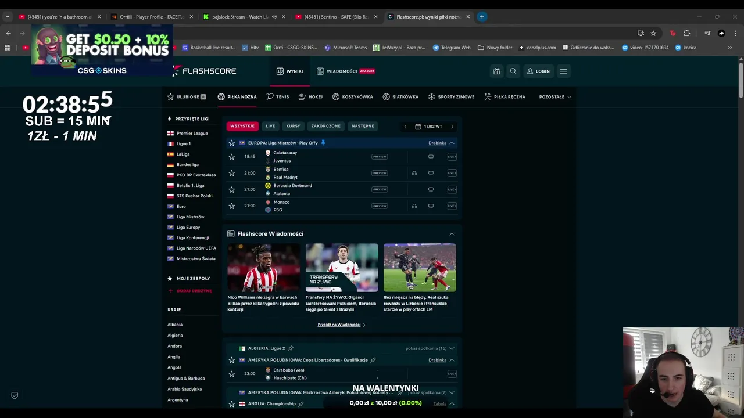The width and height of the screenshot is (744, 418).
Task: Select the Hokej sport tab
Action: tap(310, 97)
